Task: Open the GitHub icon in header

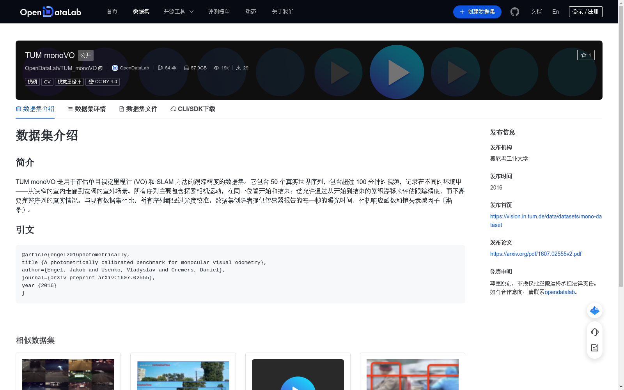Action: click(x=515, y=12)
